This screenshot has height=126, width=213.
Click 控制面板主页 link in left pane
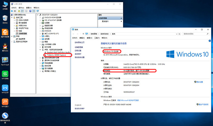point(80,43)
